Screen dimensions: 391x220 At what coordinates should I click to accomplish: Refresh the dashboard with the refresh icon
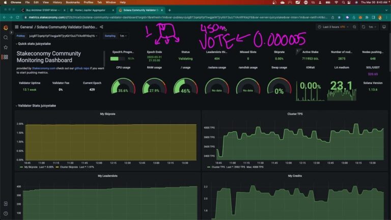[364, 27]
